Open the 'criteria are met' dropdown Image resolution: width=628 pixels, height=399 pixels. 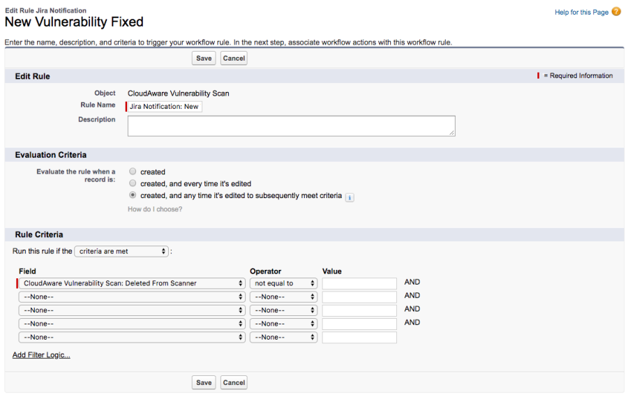[121, 251]
